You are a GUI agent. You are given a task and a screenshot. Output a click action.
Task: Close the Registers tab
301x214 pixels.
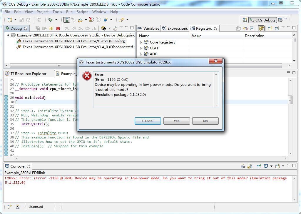[216, 28]
